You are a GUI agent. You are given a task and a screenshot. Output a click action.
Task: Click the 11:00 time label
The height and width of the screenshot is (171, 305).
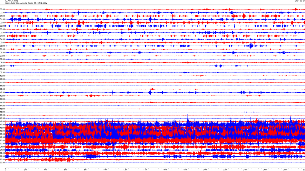click(2, 82)
